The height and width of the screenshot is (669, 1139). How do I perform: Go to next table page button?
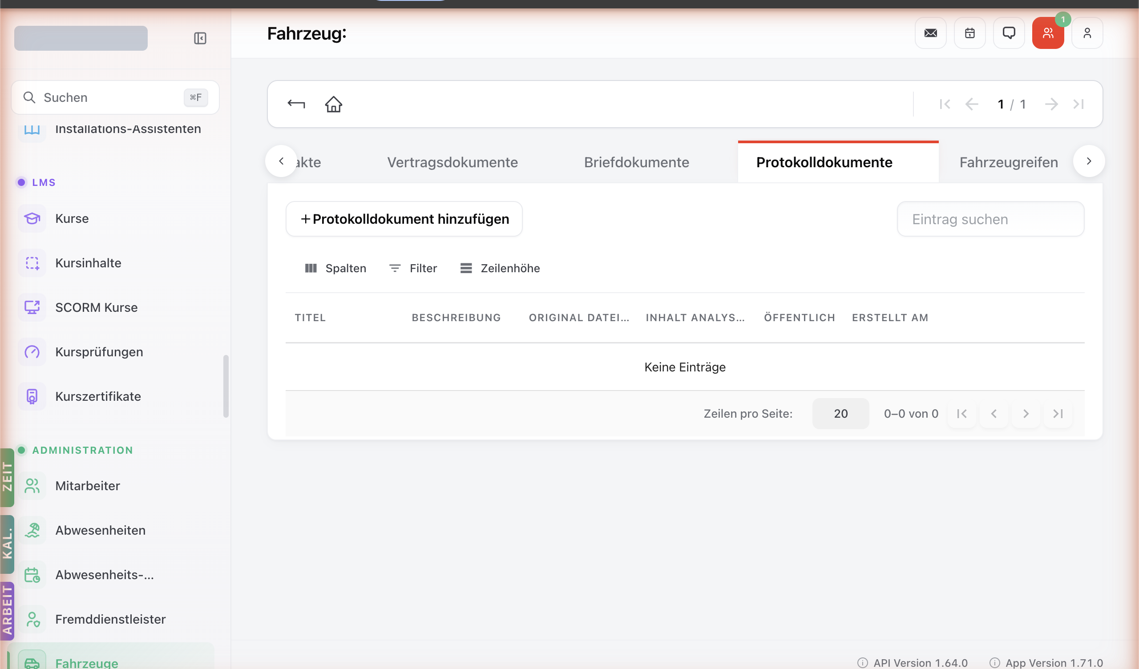[x=1026, y=414]
